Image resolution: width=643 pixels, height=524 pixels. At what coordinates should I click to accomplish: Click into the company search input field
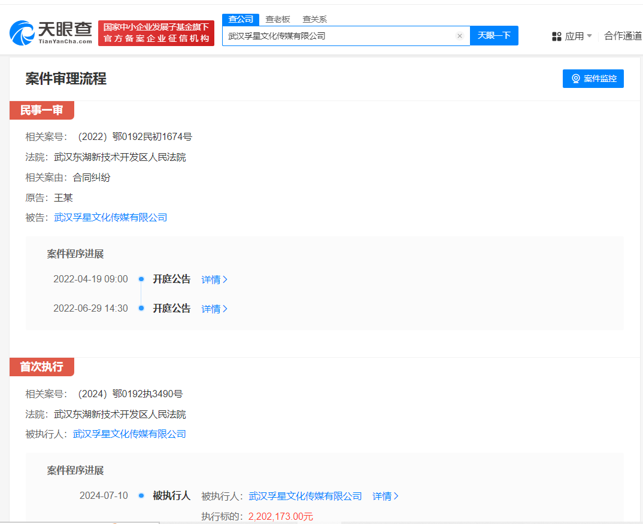point(338,36)
